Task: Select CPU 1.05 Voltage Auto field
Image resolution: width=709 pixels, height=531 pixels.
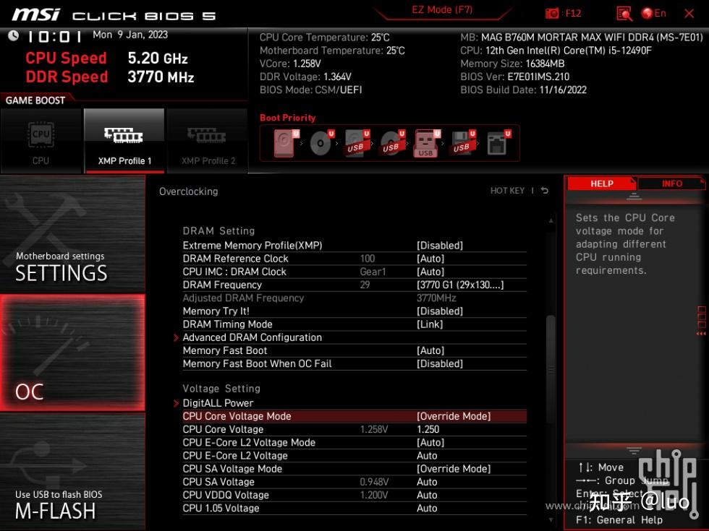Action: (427, 508)
